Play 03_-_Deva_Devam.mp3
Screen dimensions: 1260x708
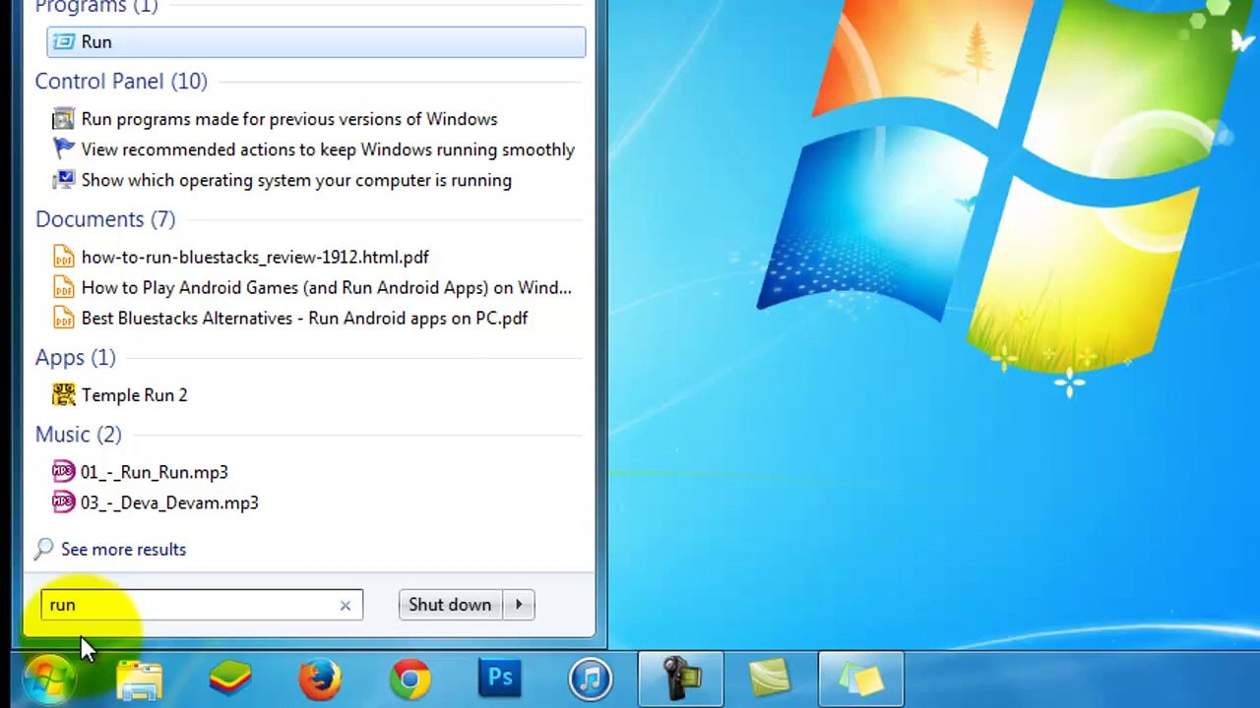click(169, 502)
